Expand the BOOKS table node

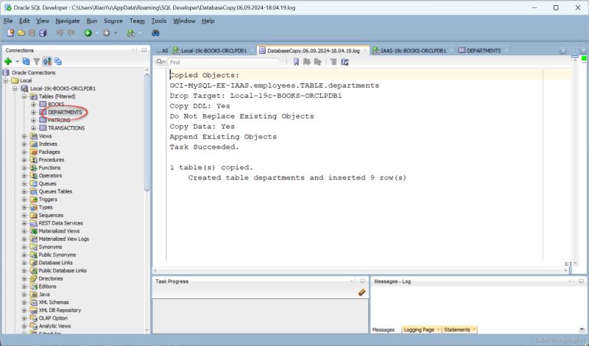33,104
